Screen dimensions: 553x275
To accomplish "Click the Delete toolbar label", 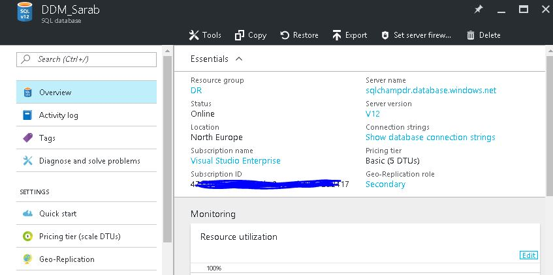I will [x=490, y=35].
